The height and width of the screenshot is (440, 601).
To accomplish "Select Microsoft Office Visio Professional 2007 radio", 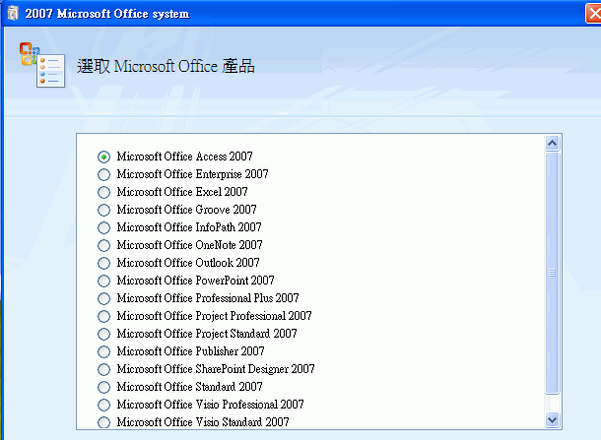I will pos(103,405).
